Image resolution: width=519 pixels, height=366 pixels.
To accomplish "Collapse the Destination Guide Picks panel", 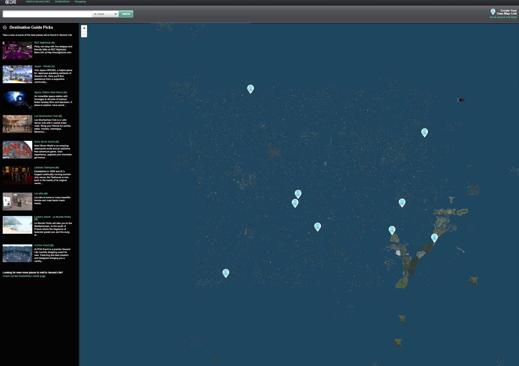I will 5,28.
